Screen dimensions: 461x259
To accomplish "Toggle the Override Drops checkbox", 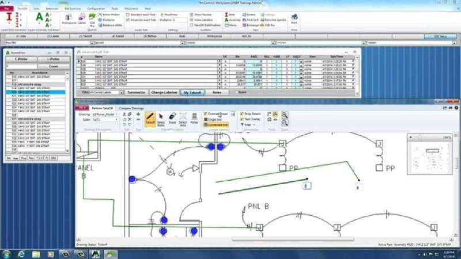I will (x=206, y=114).
